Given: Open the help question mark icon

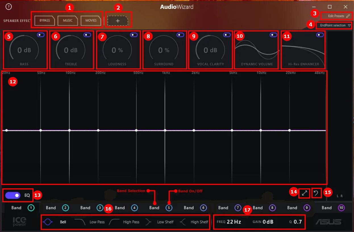Looking at the screenshot, I should point(9,7).
